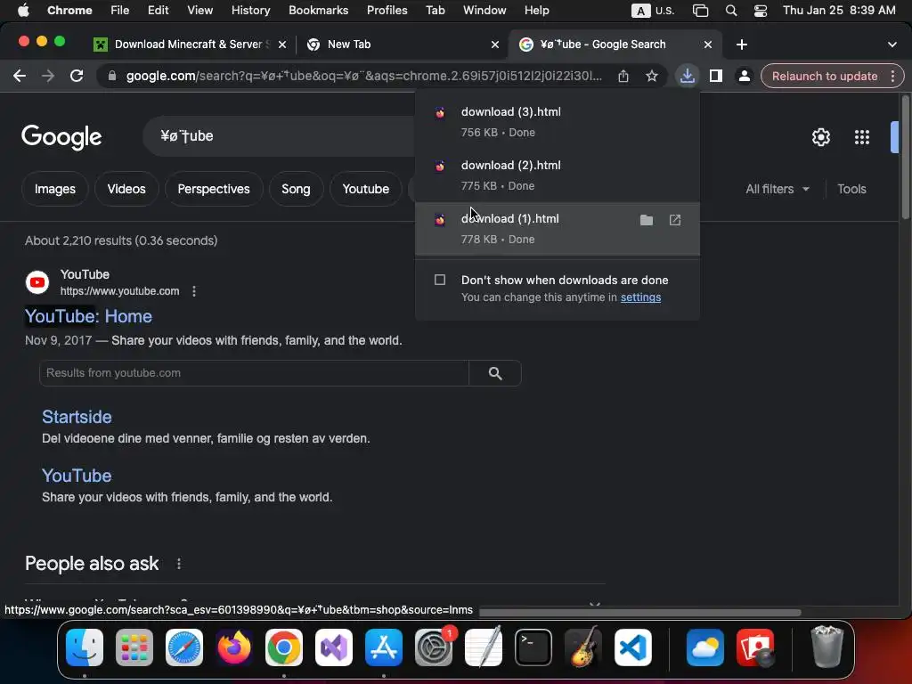Open Launchpad from the Dock
Screen dimensions: 912x684
click(x=134, y=647)
